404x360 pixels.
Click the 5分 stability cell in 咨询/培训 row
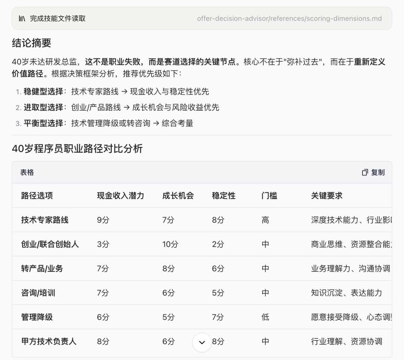tap(218, 293)
